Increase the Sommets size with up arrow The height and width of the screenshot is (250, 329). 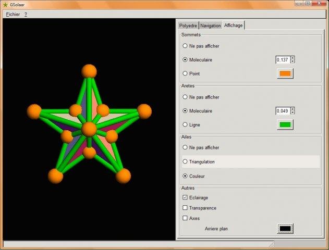tap(293, 58)
